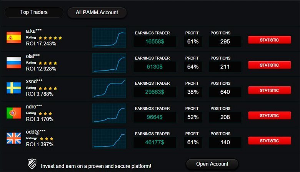This screenshot has width=300, height=172.
Task: Click the performance chart of odd@***
Action: coord(109,139)
